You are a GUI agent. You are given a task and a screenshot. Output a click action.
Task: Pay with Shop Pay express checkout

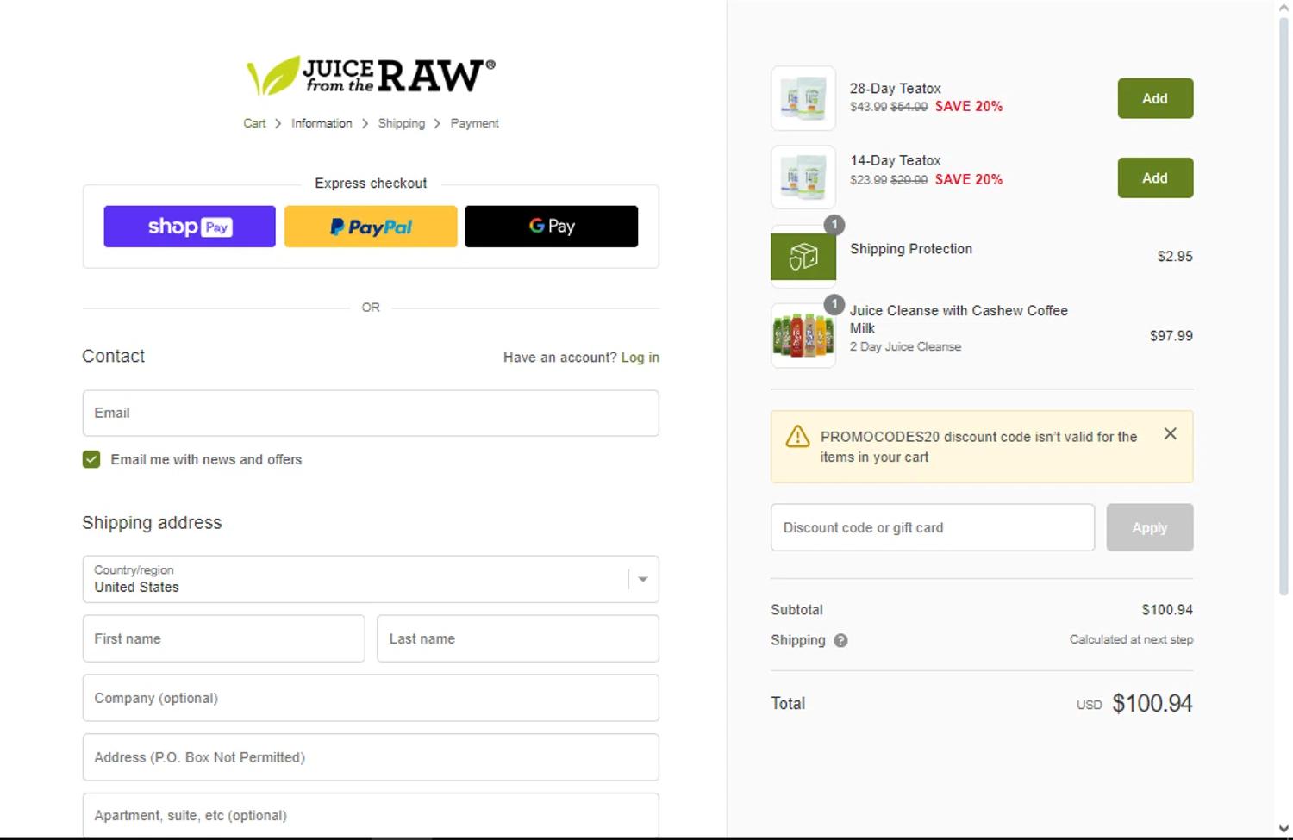[190, 227]
